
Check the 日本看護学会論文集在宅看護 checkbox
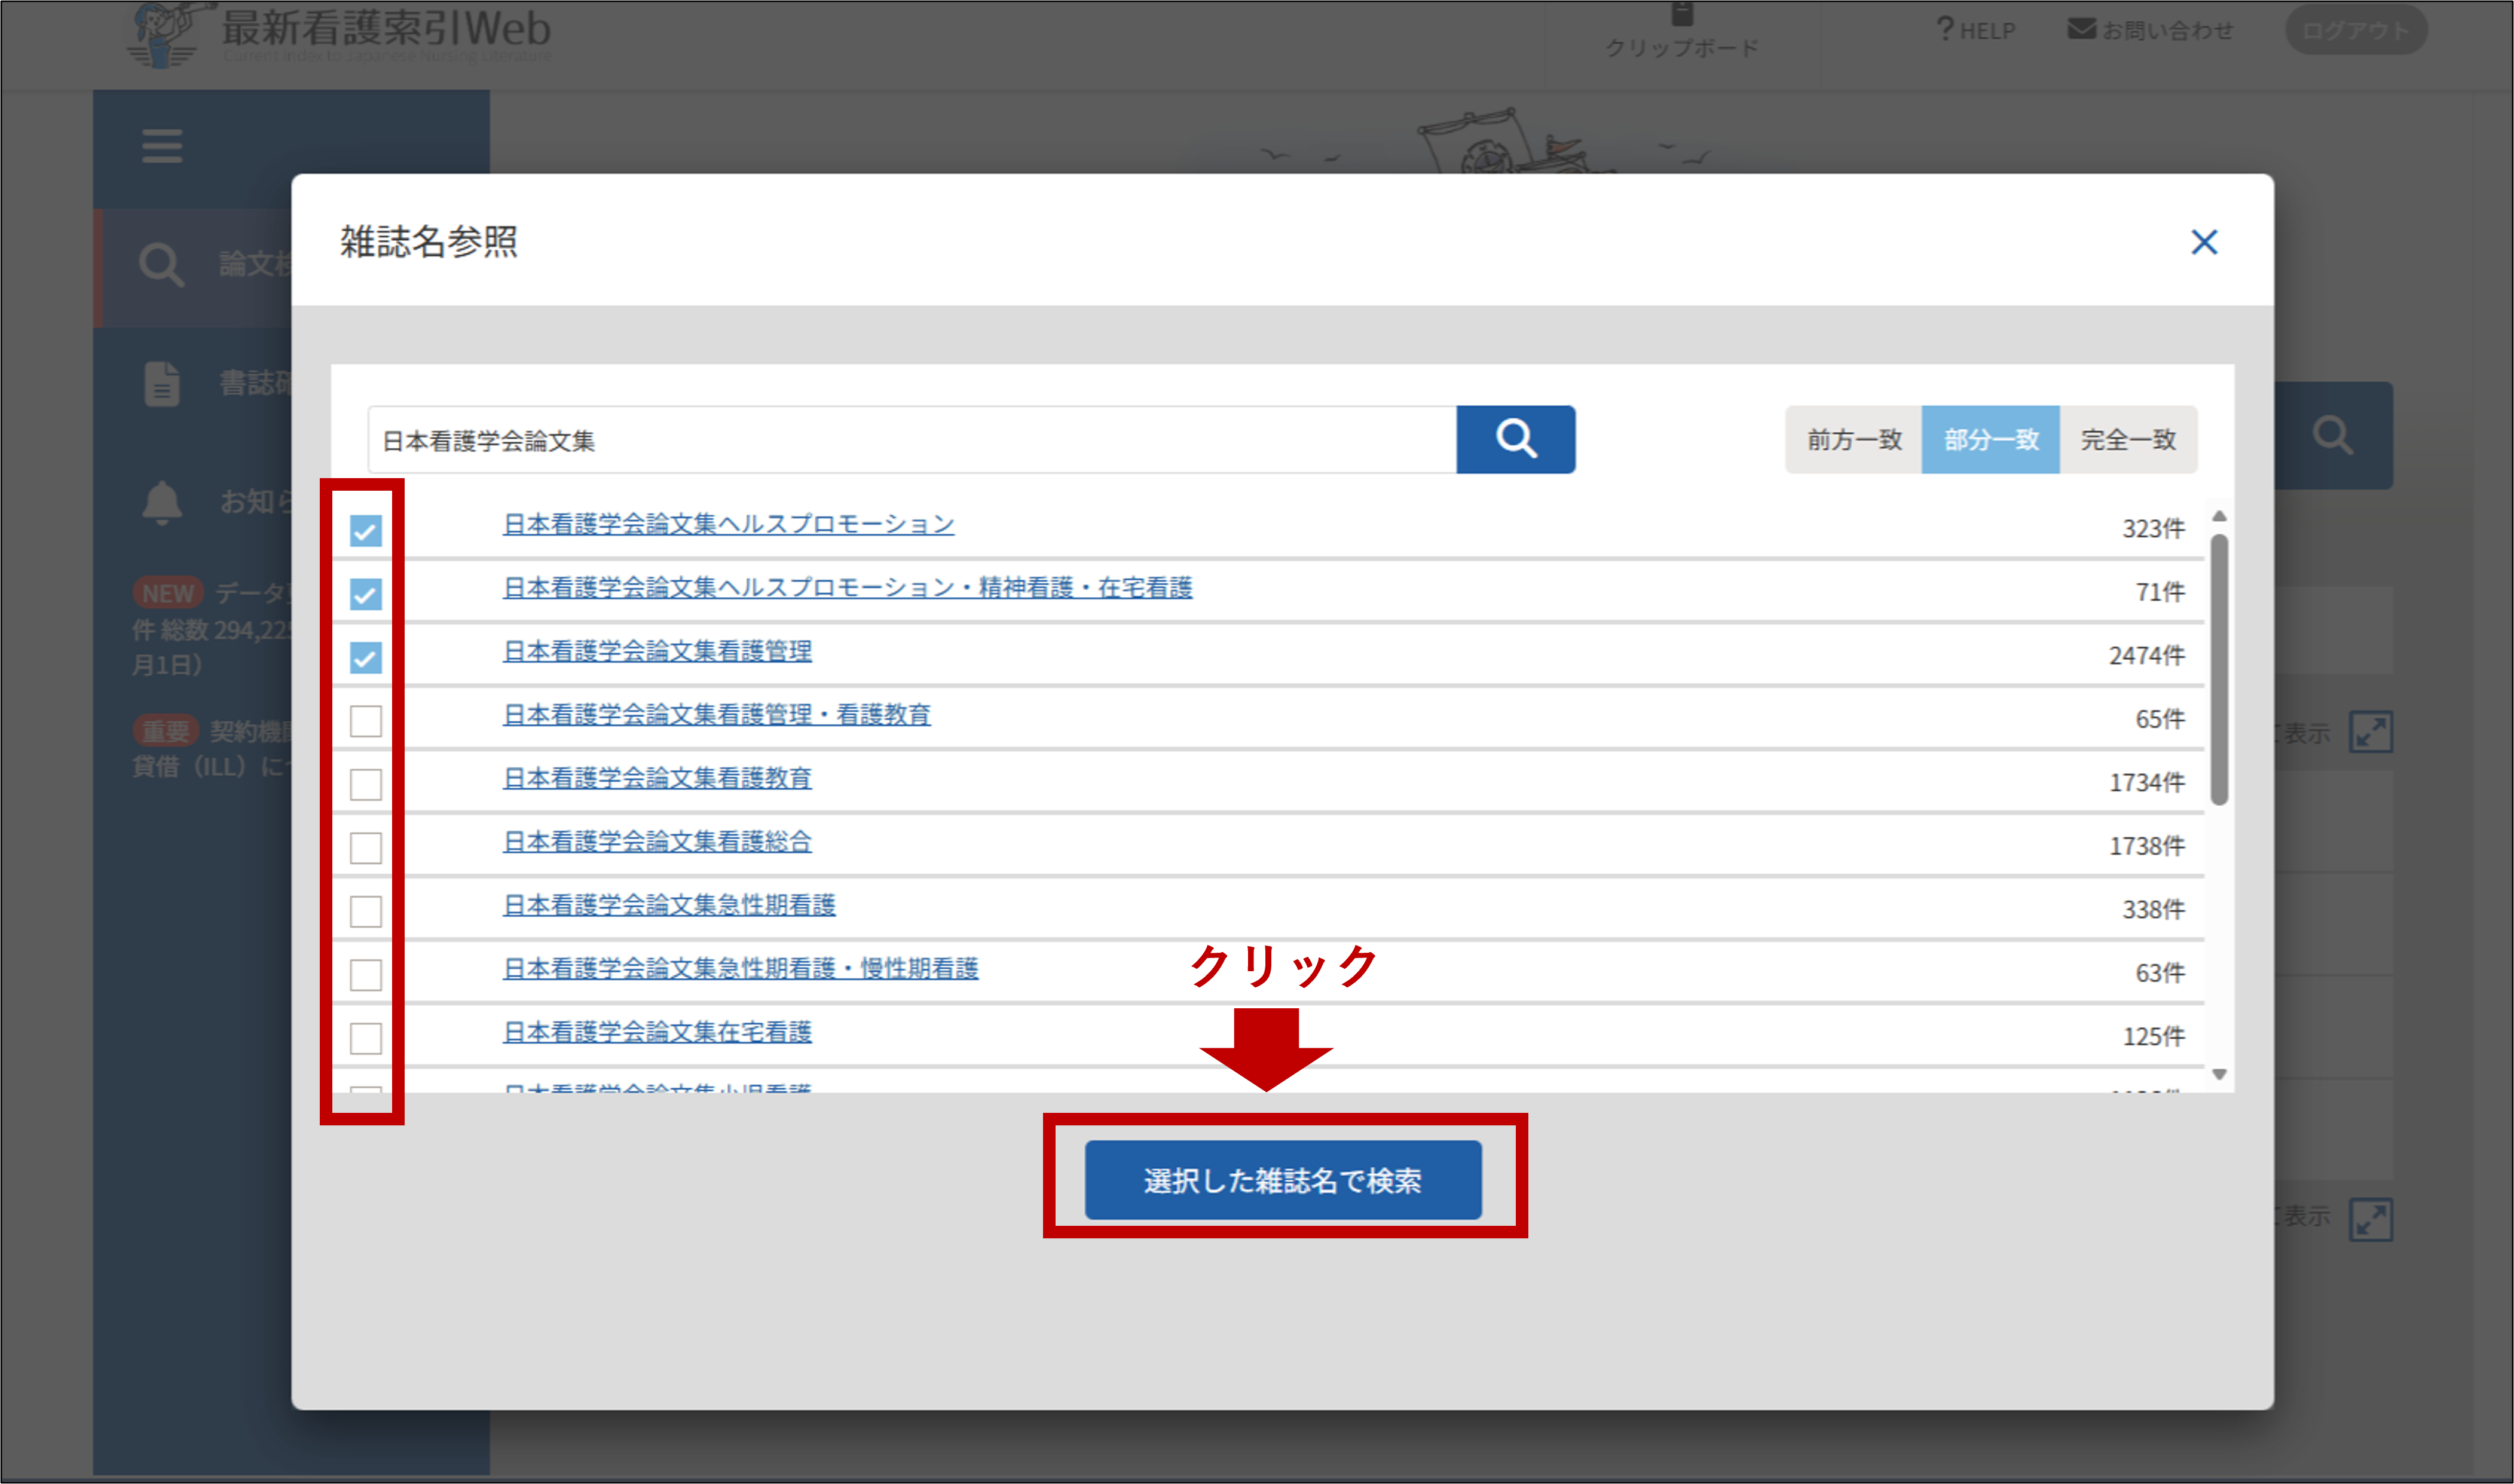366,1038
